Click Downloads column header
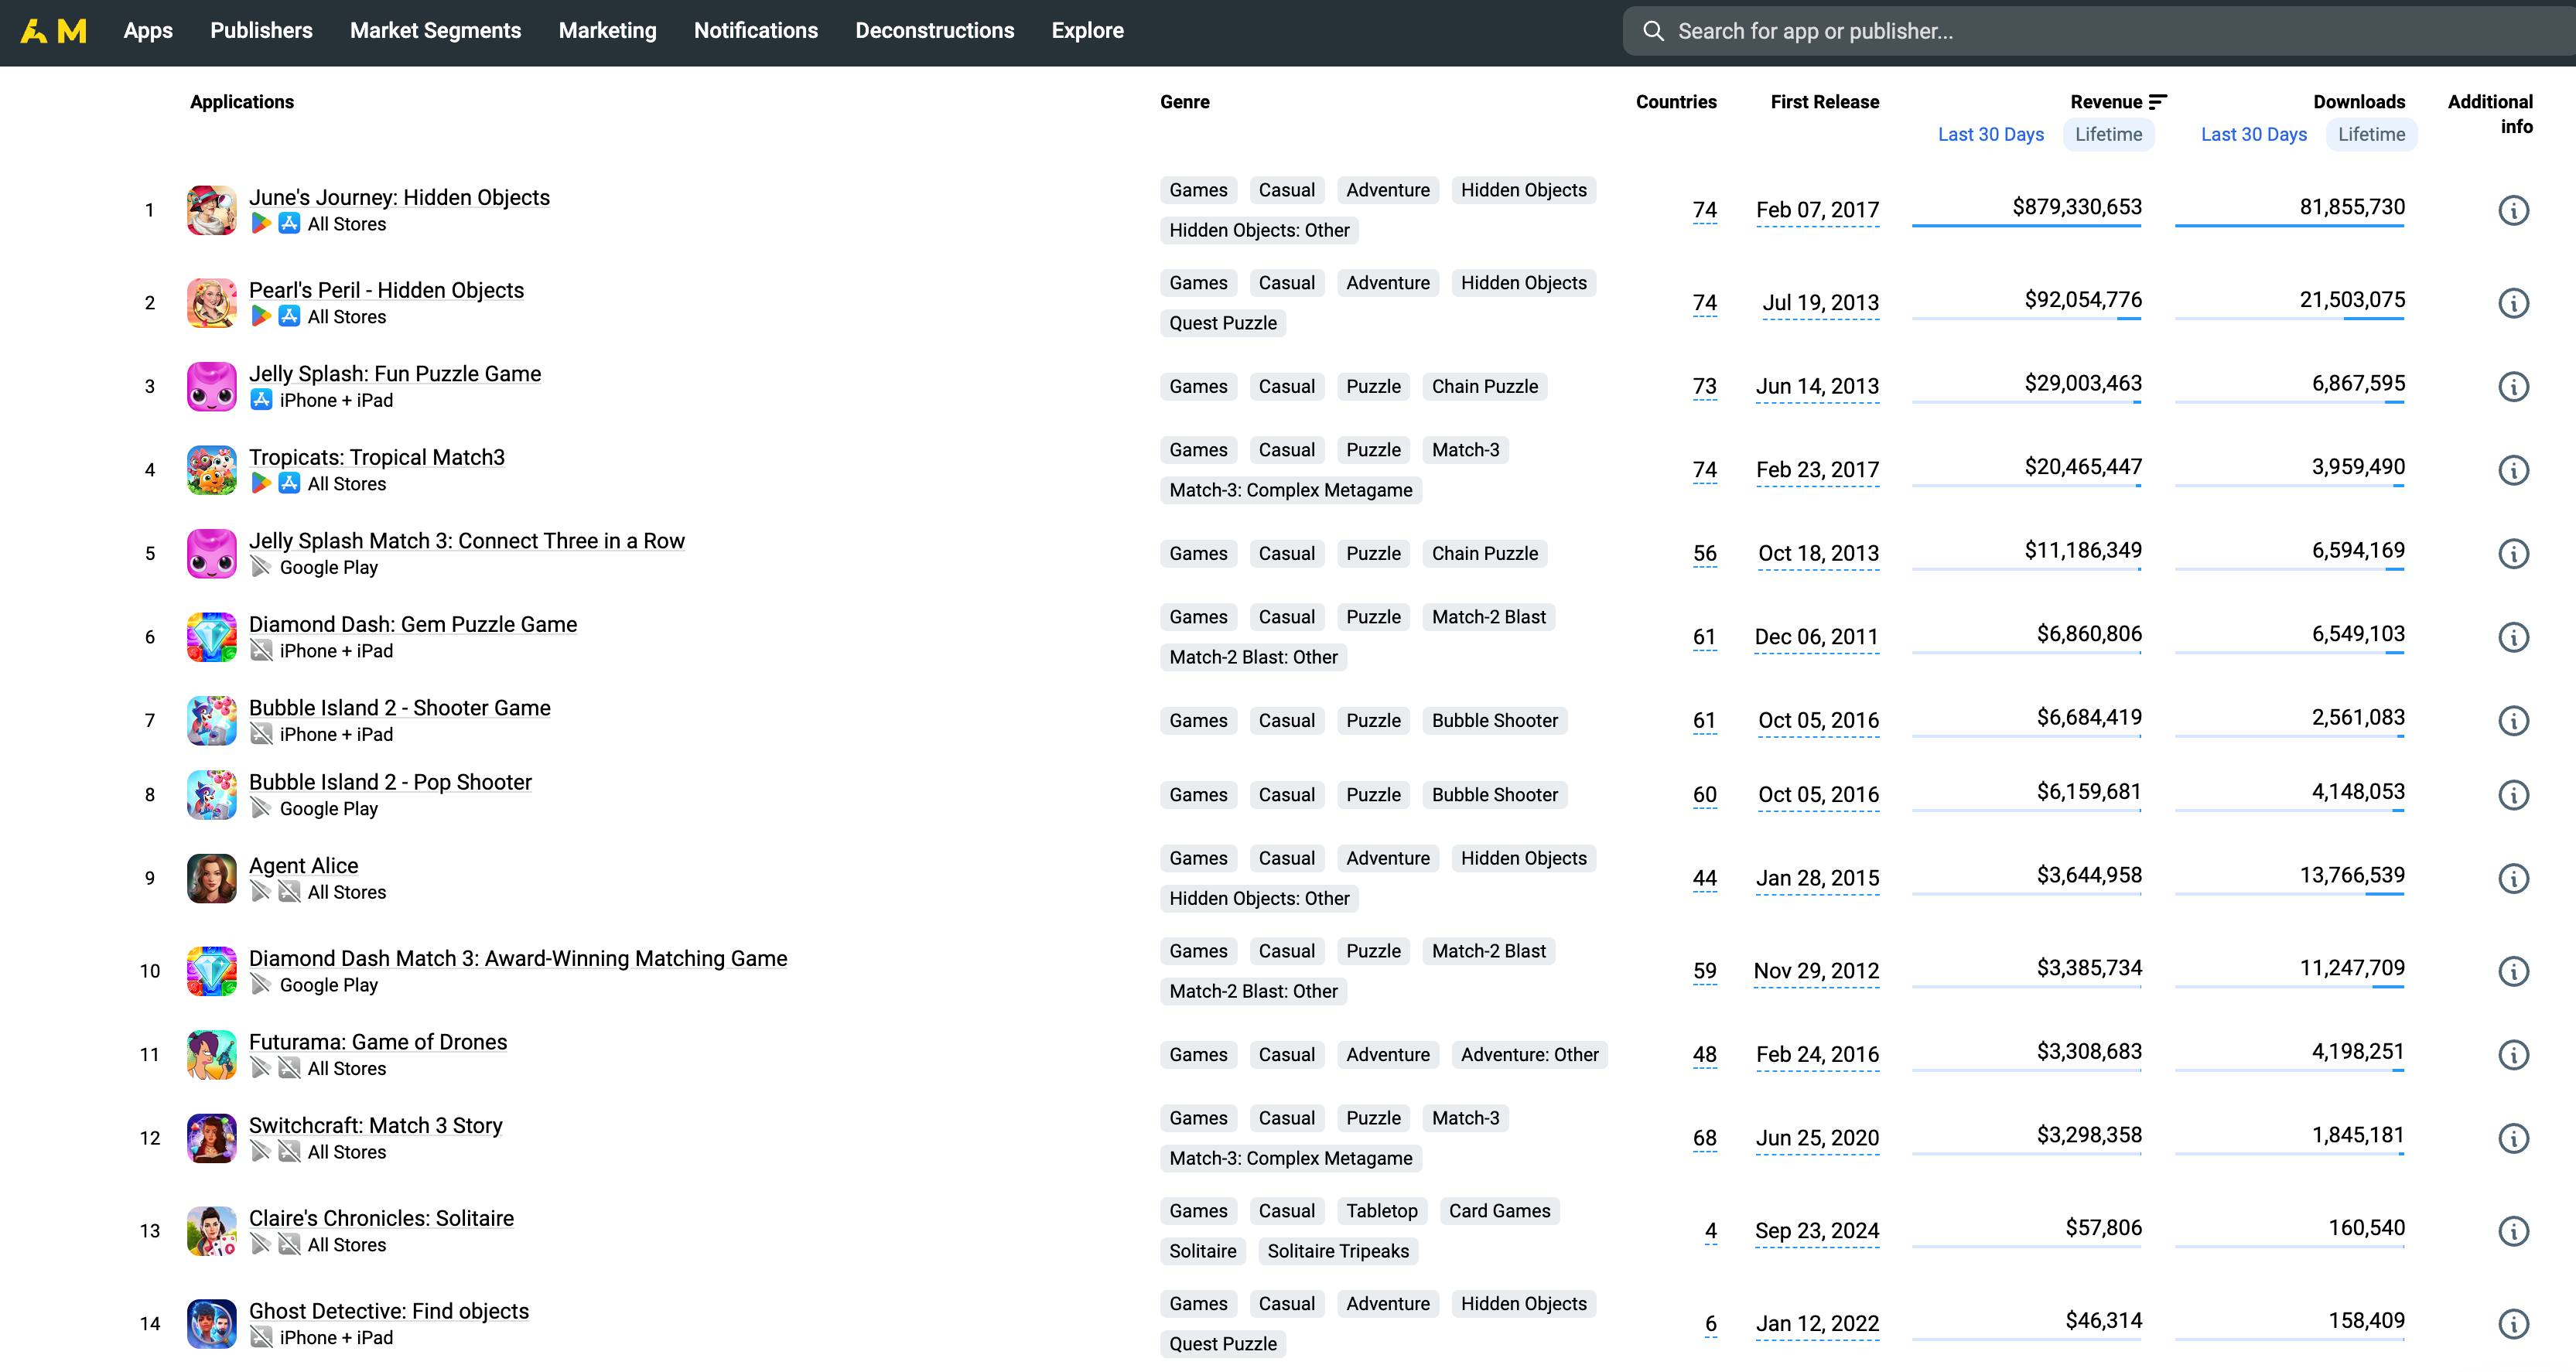Image resolution: width=2576 pixels, height=1372 pixels. [2359, 102]
